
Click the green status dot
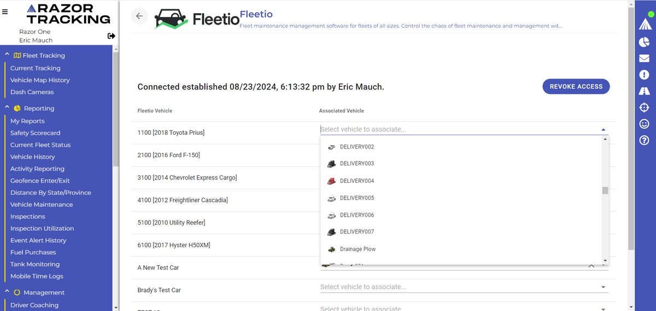pos(651,14)
